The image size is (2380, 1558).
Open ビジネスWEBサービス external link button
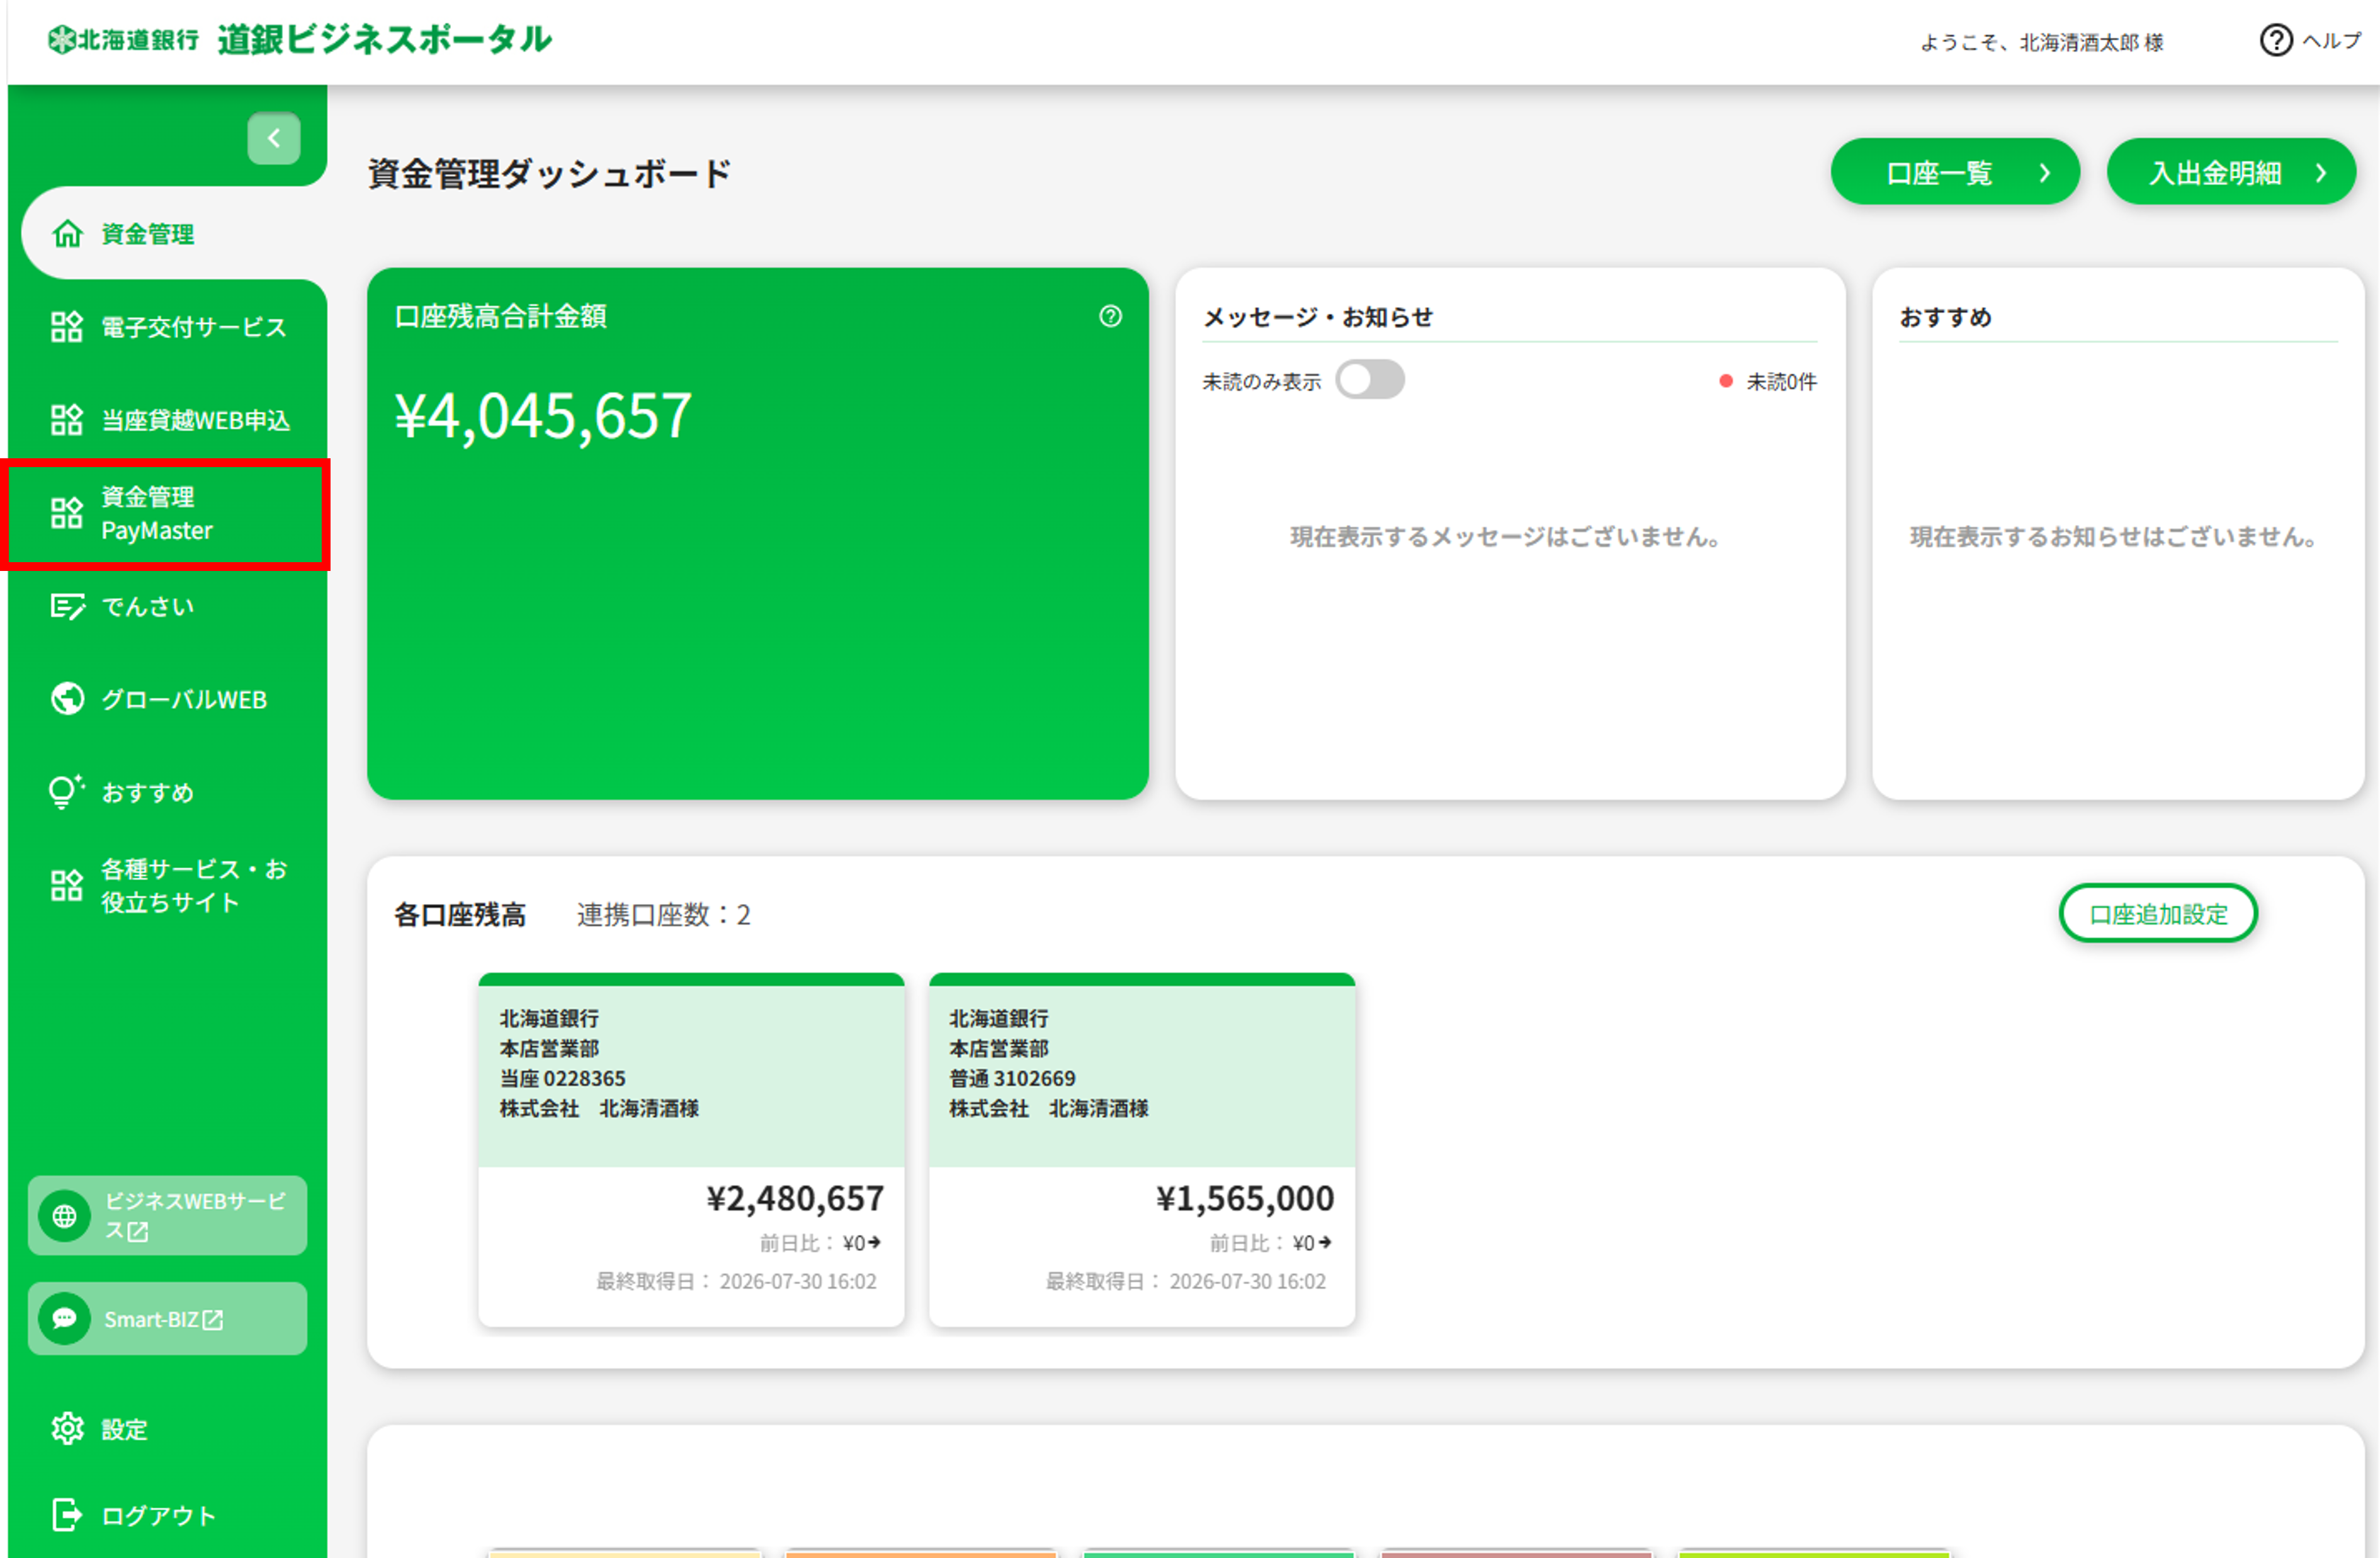[167, 1215]
